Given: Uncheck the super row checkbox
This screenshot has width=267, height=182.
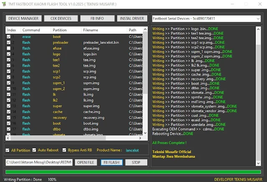Looking at the screenshot, I should click(x=8, y=106).
